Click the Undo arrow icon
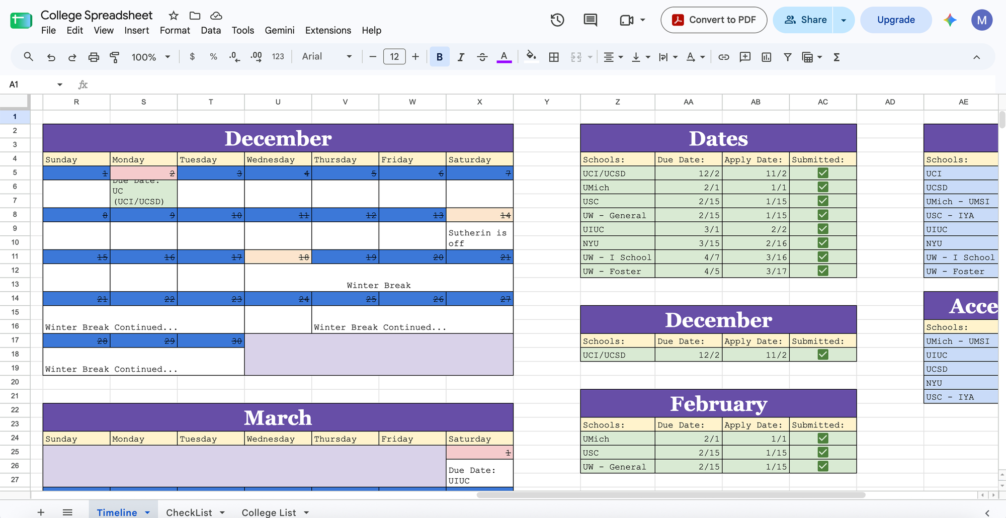Screen dimensions: 1006x518 click(51, 57)
